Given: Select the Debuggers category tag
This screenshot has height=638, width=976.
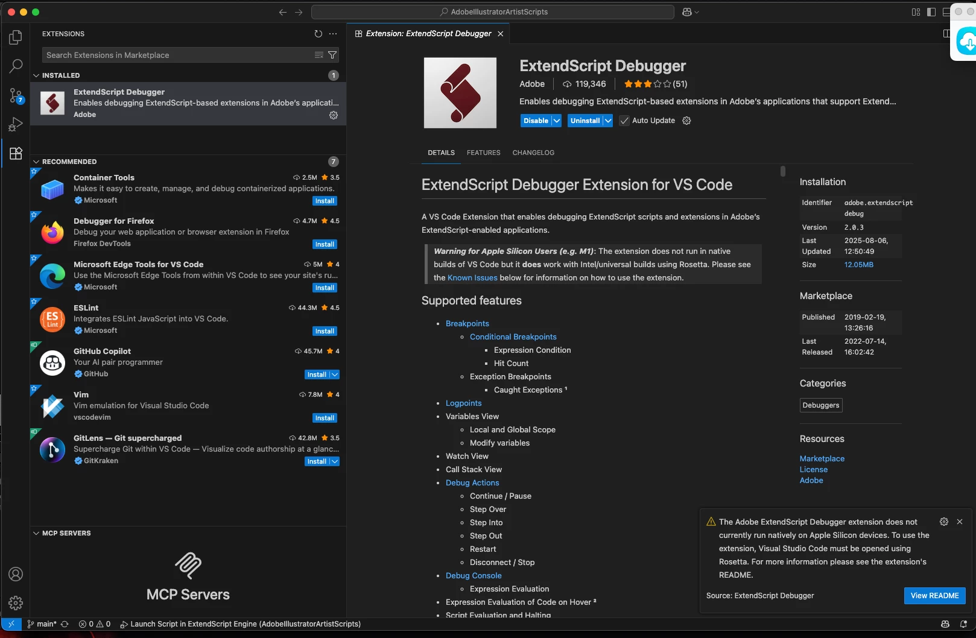Looking at the screenshot, I should tap(821, 405).
